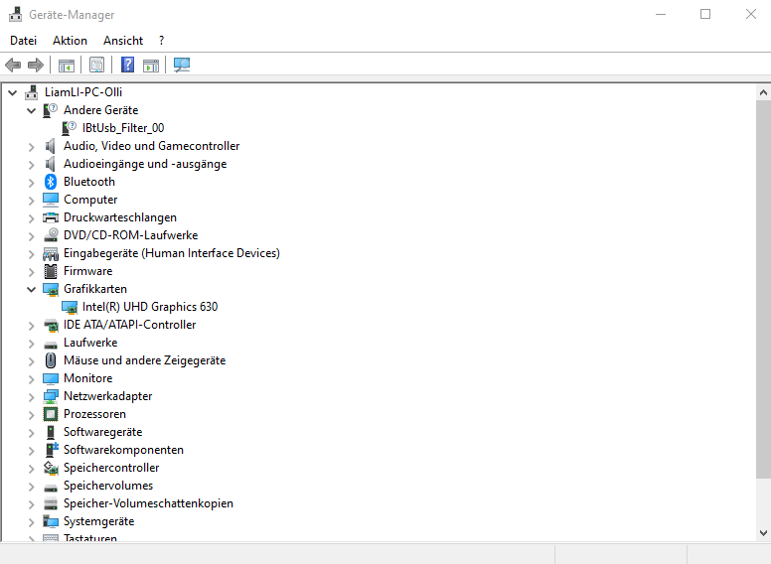This screenshot has width=771, height=564.
Task: Click the Eingabegeräte HID icon
Action: click(x=51, y=253)
